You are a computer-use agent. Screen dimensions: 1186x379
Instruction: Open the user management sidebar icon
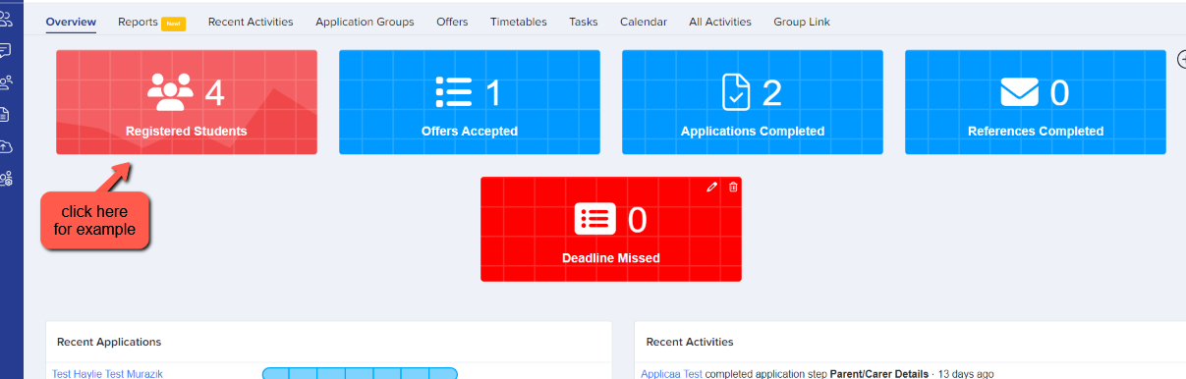6,81
